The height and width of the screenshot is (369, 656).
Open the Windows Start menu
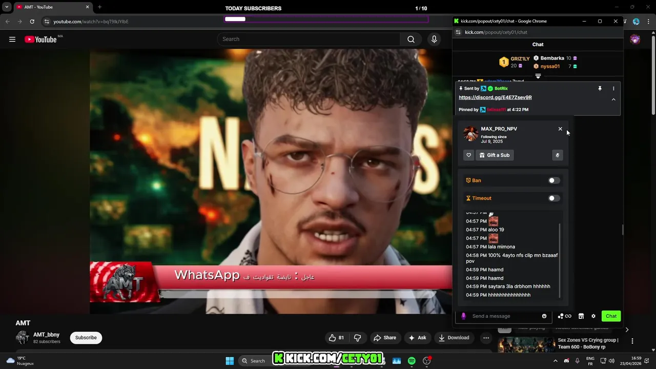click(x=230, y=361)
